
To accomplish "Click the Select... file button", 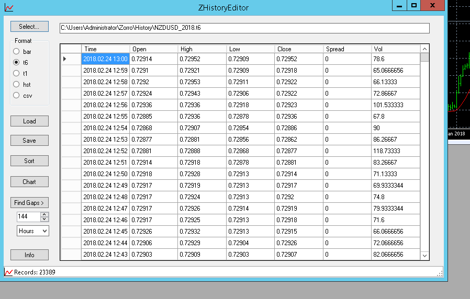I will (x=29, y=26).
